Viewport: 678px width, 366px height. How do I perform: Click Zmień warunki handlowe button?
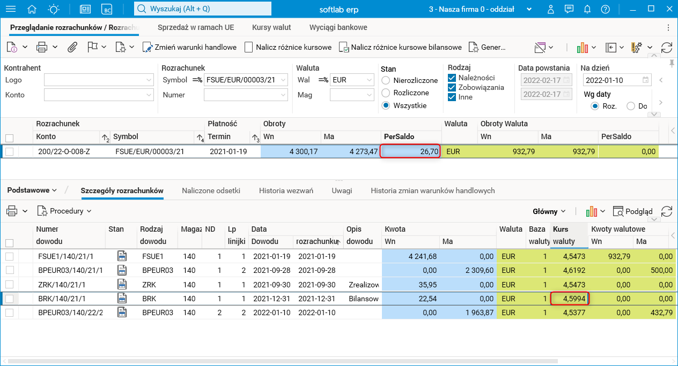click(x=189, y=47)
